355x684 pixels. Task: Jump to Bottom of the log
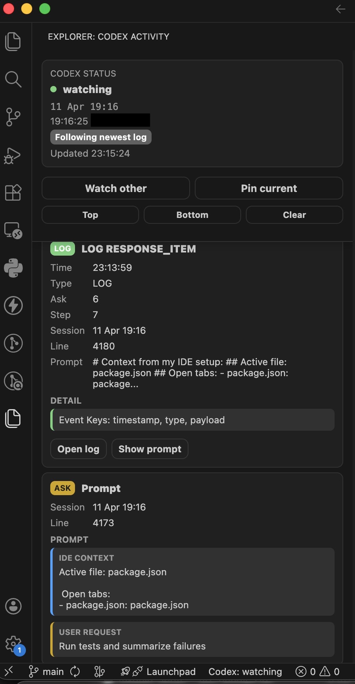[x=192, y=215]
